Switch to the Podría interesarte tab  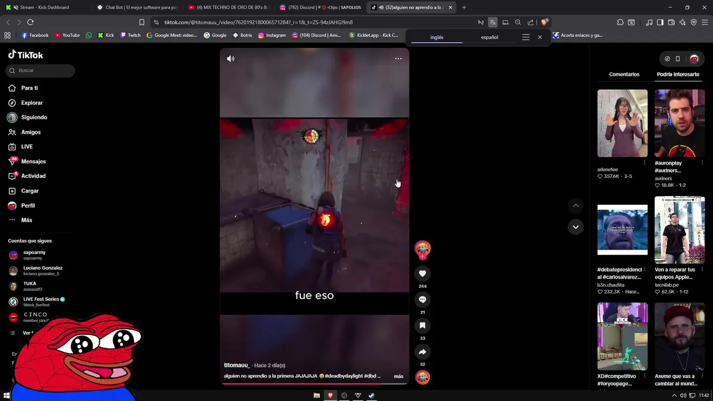tap(678, 74)
